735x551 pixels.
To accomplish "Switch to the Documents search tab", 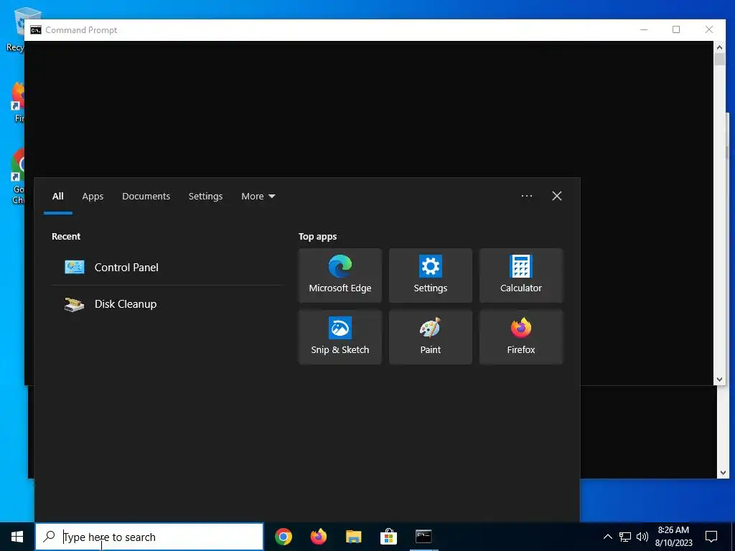I will coord(146,197).
